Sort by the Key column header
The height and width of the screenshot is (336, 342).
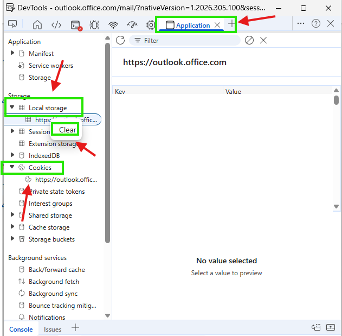coord(167,91)
